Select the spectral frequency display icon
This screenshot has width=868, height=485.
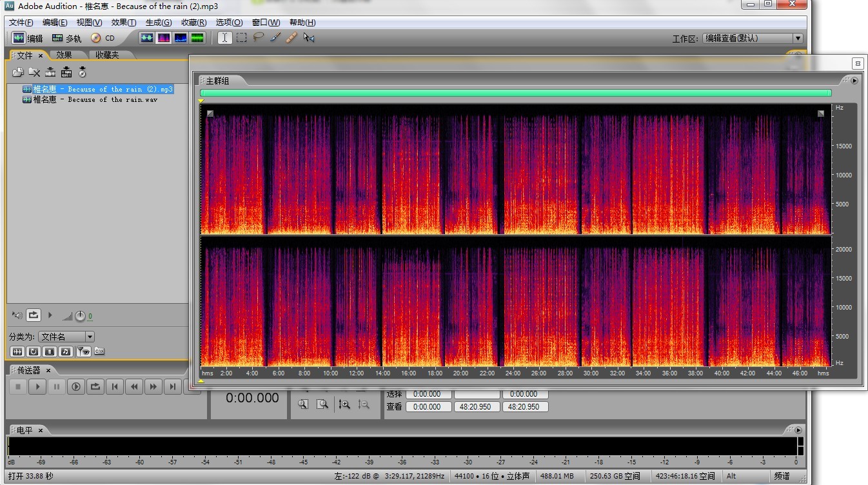coord(164,38)
